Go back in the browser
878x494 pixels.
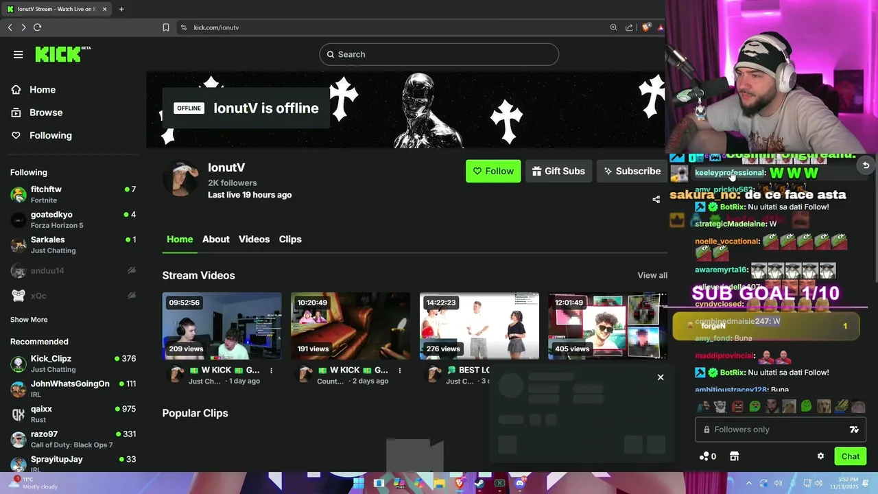tap(10, 27)
